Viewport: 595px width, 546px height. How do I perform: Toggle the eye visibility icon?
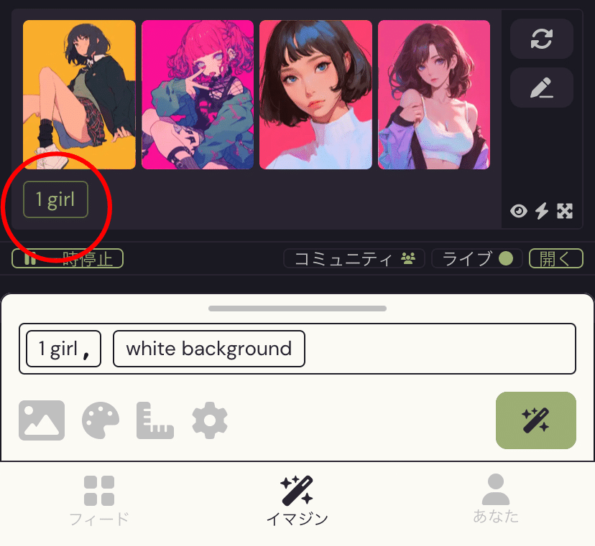[x=519, y=211]
